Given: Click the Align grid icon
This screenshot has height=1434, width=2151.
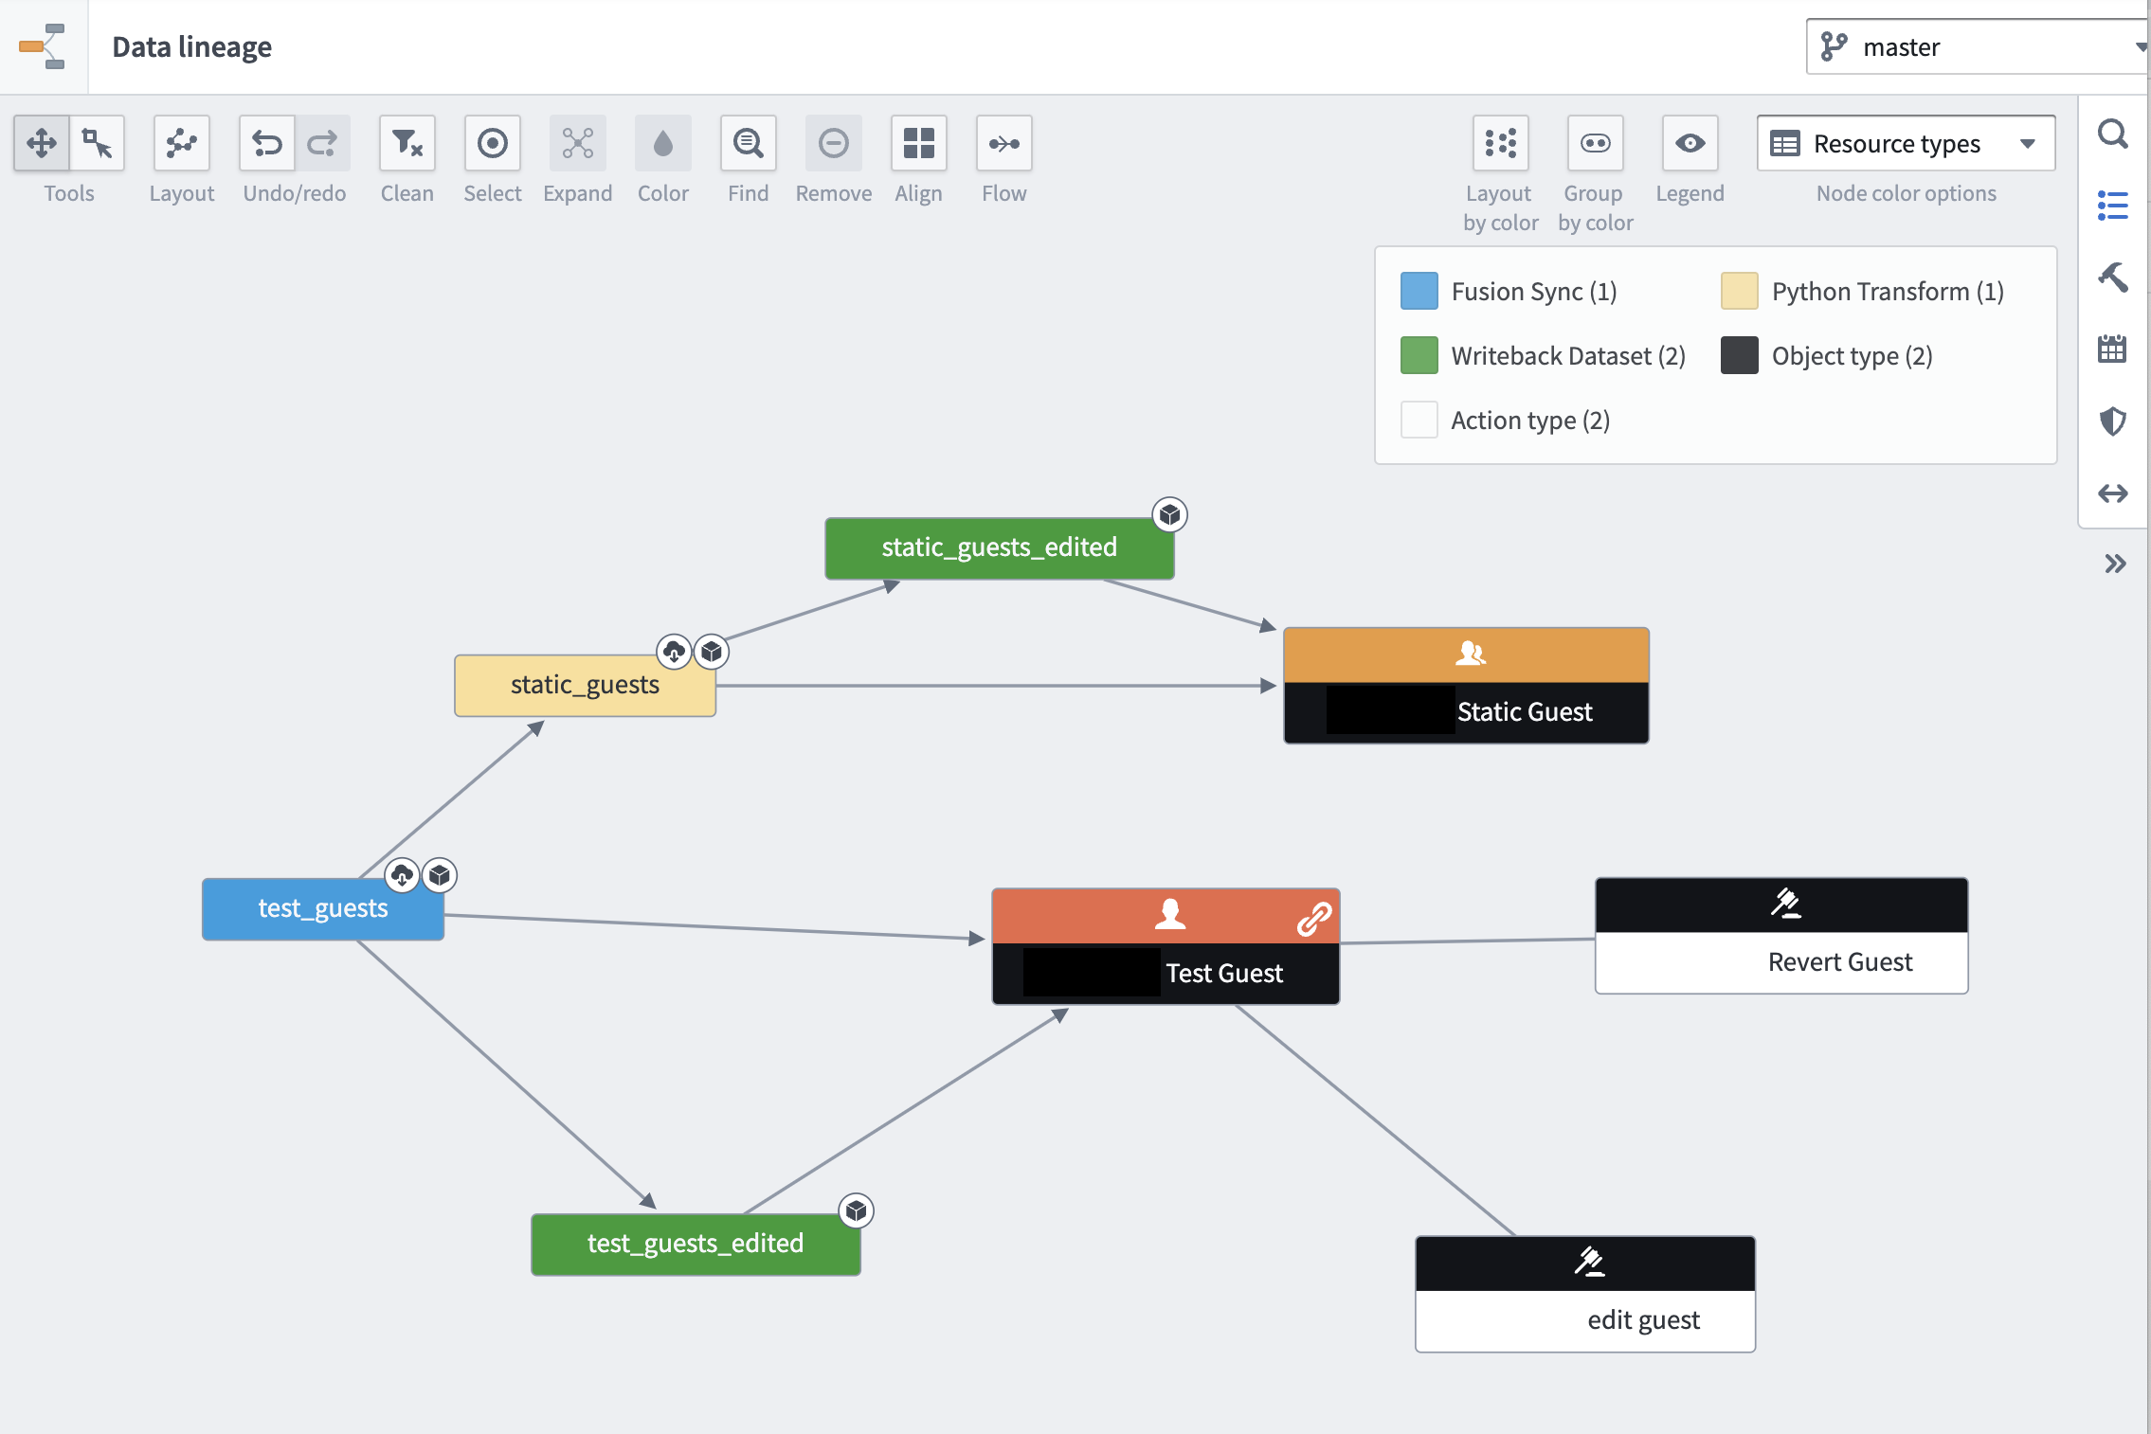Looking at the screenshot, I should (x=918, y=144).
